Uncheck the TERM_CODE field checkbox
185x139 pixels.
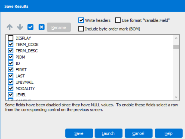pyautogui.click(x=11, y=44)
